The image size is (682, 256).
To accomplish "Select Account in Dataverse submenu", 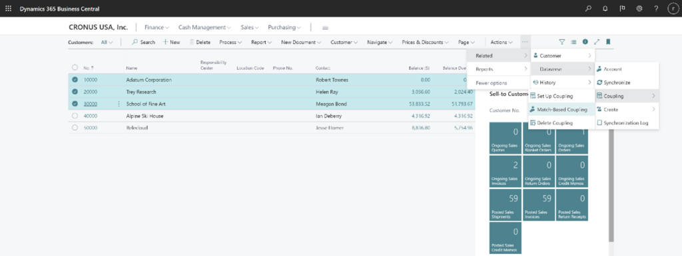I will click(x=627, y=69).
